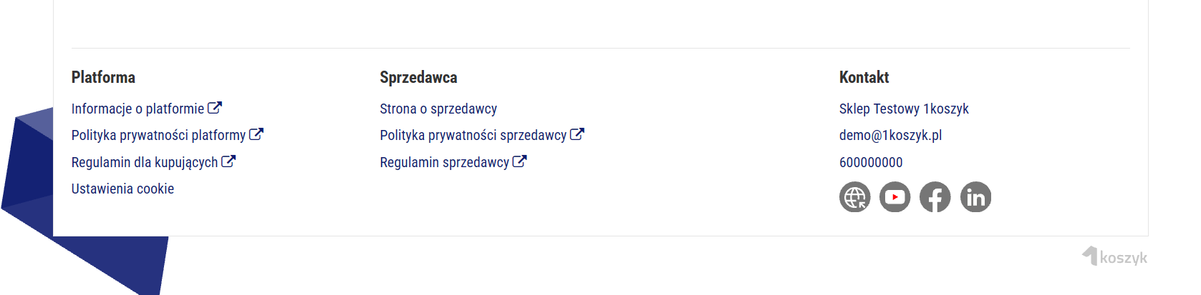The image size is (1201, 295).
Task: Open Regulamin dla kupujących link
Action: 144,162
